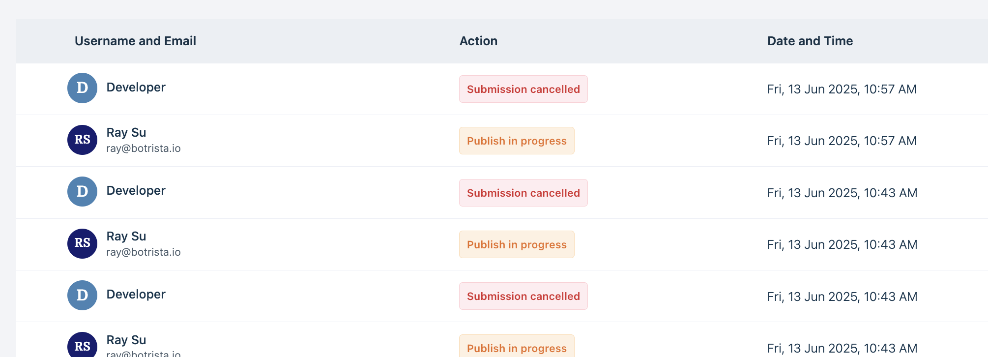Click the RS avatar in the fourth row

point(82,243)
